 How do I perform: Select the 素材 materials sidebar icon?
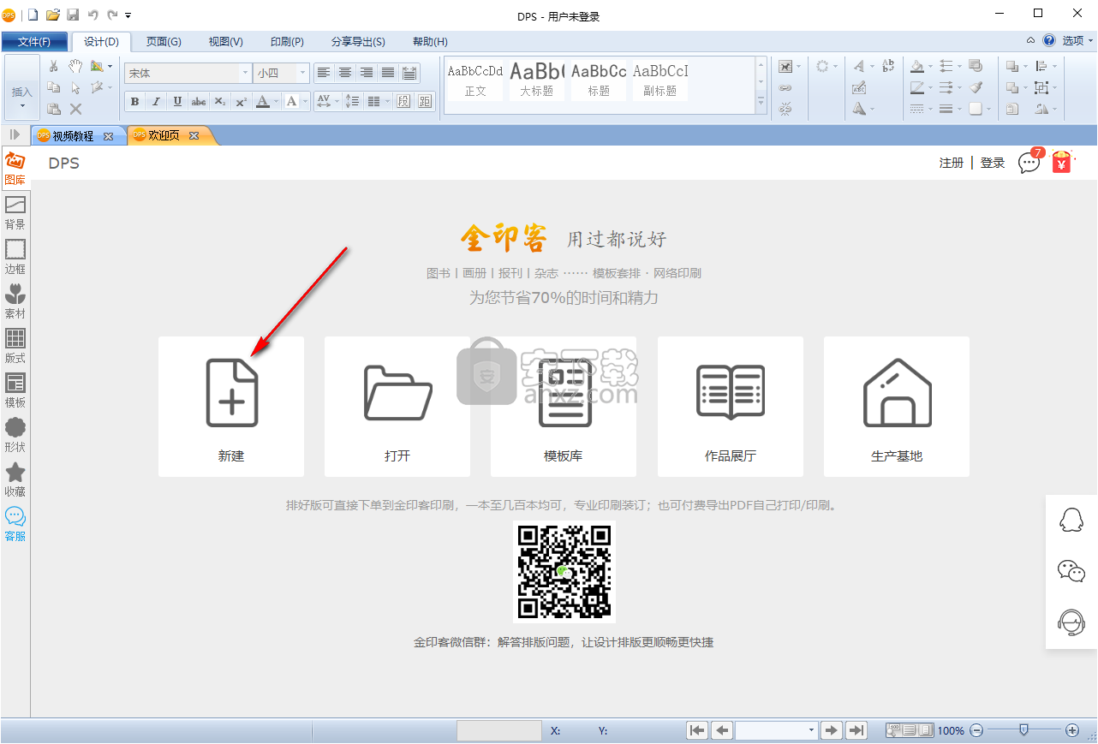[x=15, y=301]
